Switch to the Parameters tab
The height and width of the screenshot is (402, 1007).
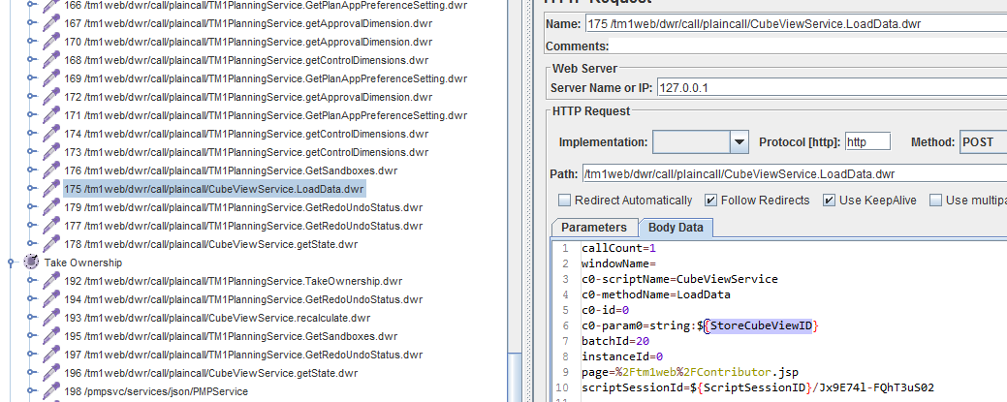594,228
